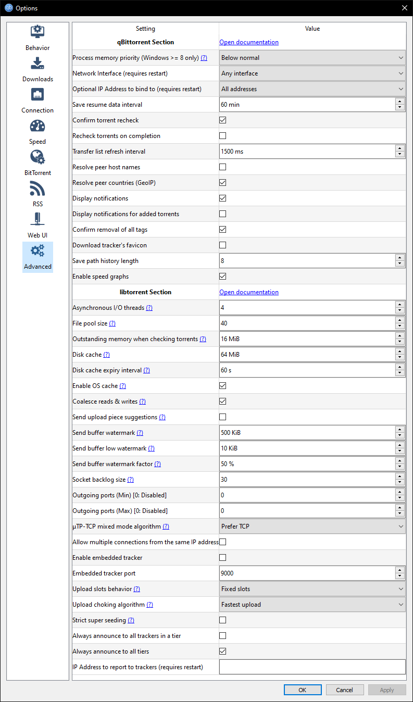413x702 pixels.
Task: Click the Setting column header
Action: point(145,29)
